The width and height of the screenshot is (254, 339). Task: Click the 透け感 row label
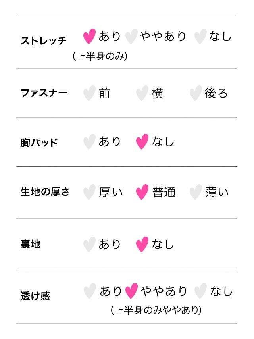tap(35, 296)
